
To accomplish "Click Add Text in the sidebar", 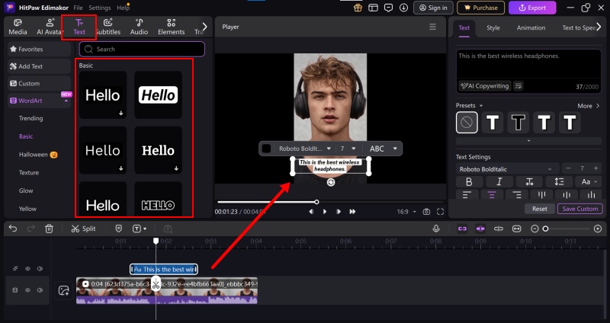I will click(x=39, y=66).
